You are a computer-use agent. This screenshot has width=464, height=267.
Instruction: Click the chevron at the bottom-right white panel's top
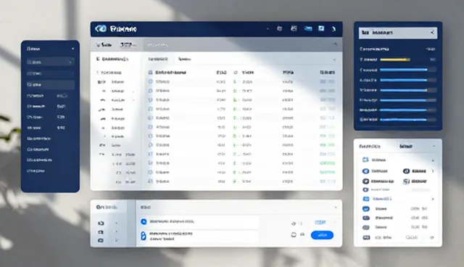(x=434, y=147)
